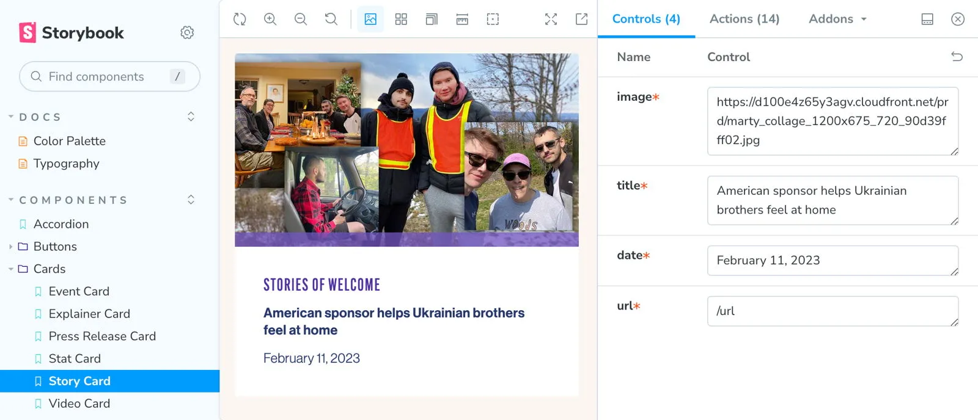This screenshot has width=978, height=420.
Task: Select the Press Release Card story
Action: coord(102,336)
